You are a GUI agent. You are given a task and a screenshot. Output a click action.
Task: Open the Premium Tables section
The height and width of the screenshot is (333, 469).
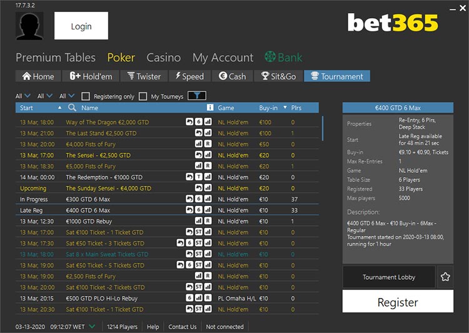point(56,58)
